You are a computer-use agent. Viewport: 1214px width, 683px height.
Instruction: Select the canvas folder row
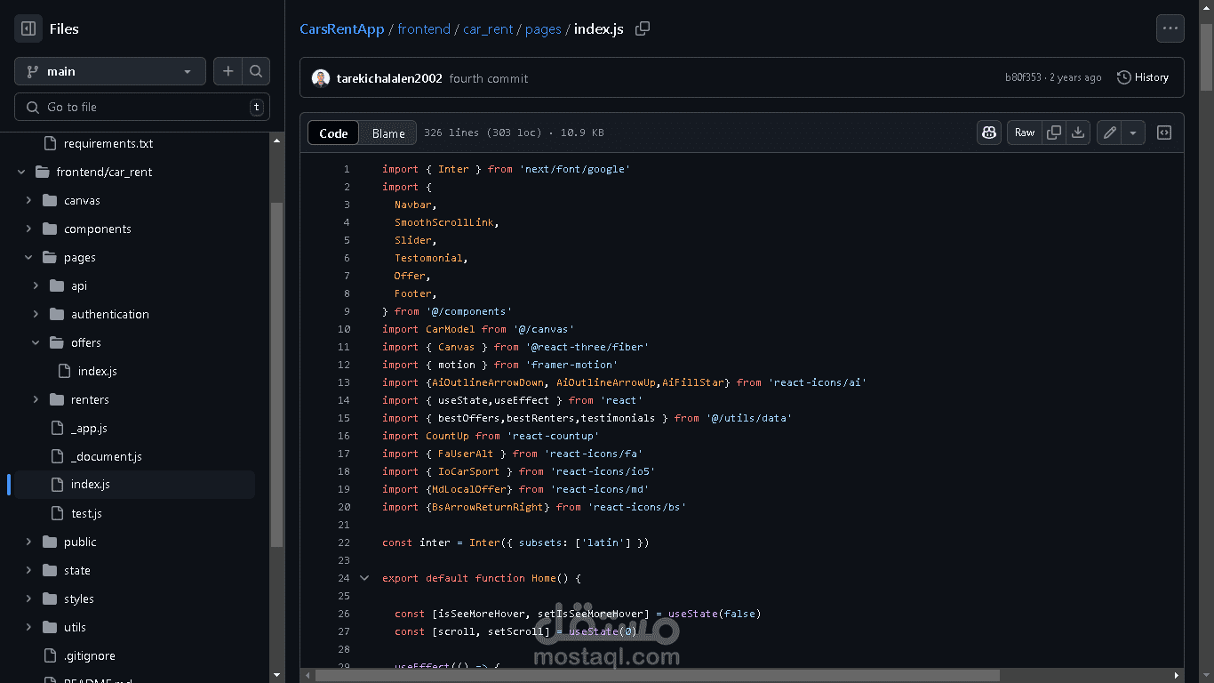(x=135, y=200)
